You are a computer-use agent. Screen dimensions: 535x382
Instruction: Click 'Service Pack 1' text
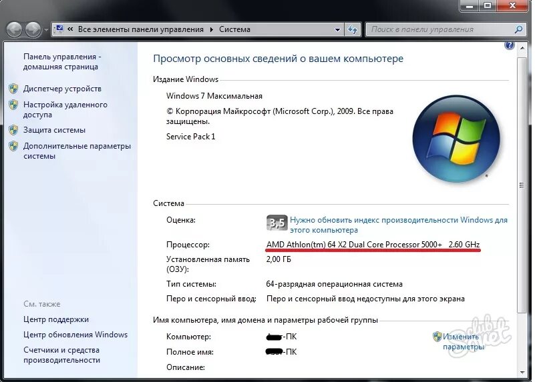tap(191, 137)
